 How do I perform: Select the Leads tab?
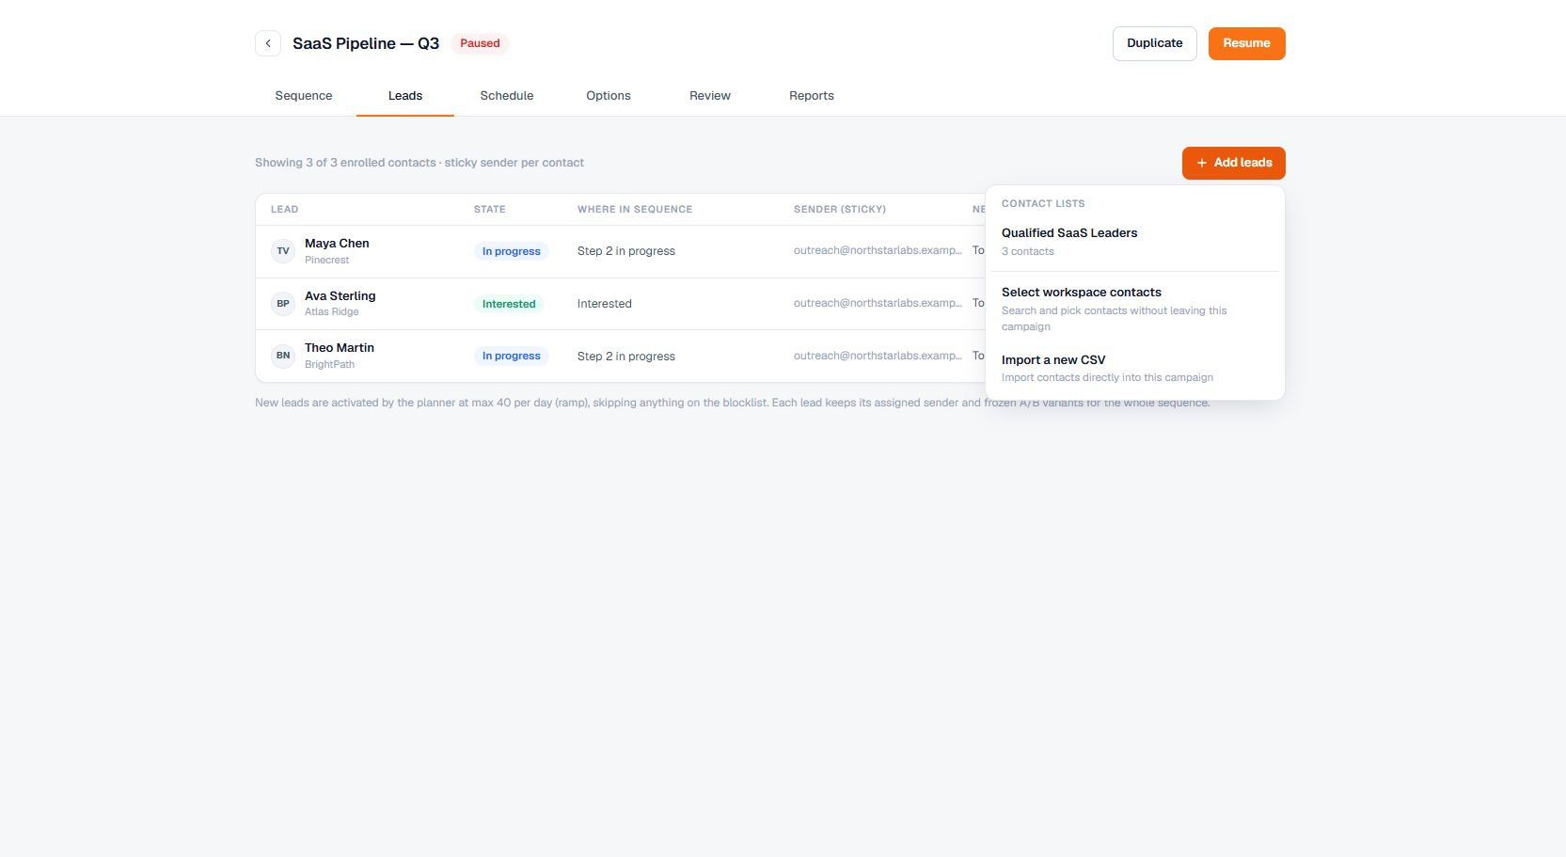tap(405, 96)
